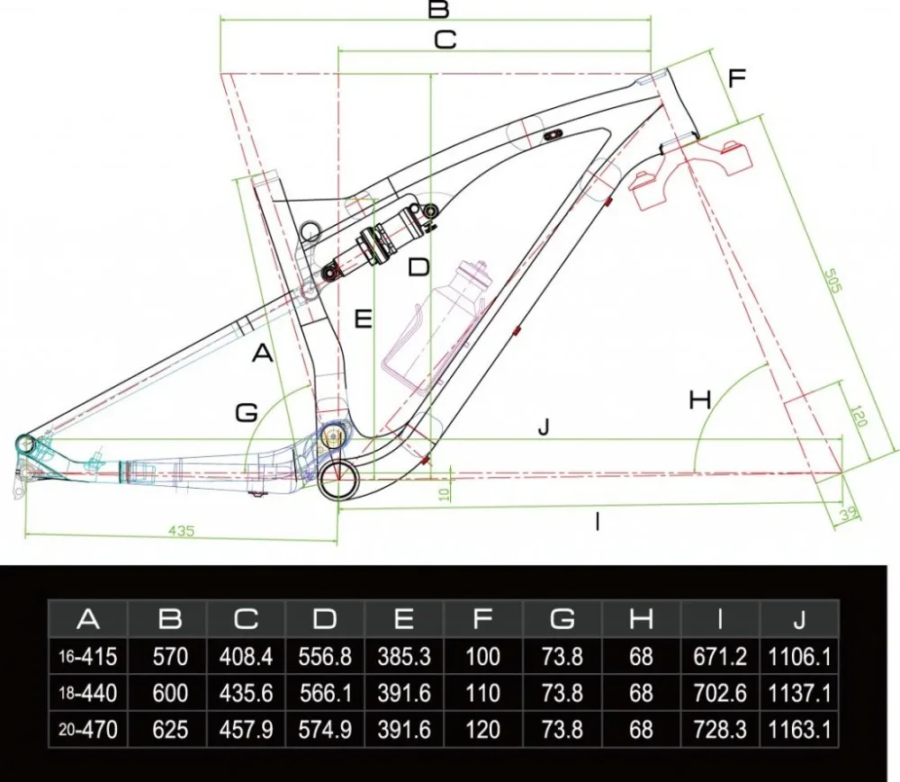Click the 68 cell in the 20-470 row
Screen dimensions: 900x782
(x=641, y=730)
